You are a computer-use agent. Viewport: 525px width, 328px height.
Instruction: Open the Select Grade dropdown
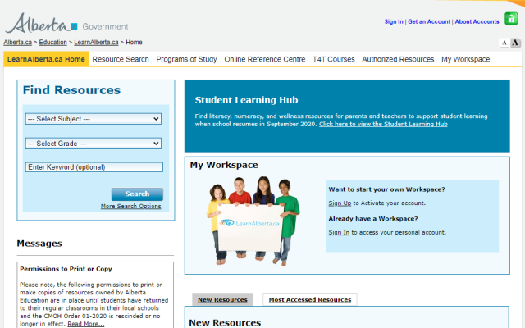(94, 143)
